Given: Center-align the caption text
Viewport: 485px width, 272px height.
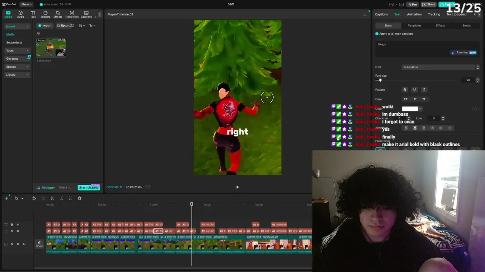Looking at the screenshot, I should tap(415, 128).
